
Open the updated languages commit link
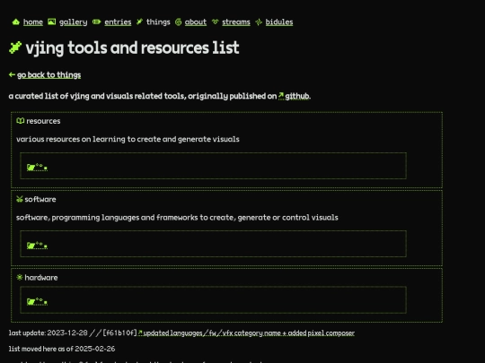point(249,333)
